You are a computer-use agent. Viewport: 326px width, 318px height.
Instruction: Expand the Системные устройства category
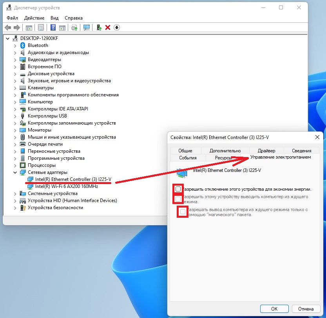point(15,194)
